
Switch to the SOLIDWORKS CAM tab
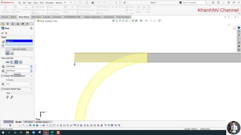point(72,17)
